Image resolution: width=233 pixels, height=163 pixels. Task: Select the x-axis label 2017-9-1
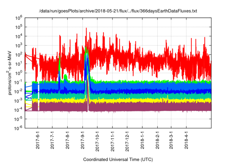click(x=83, y=140)
